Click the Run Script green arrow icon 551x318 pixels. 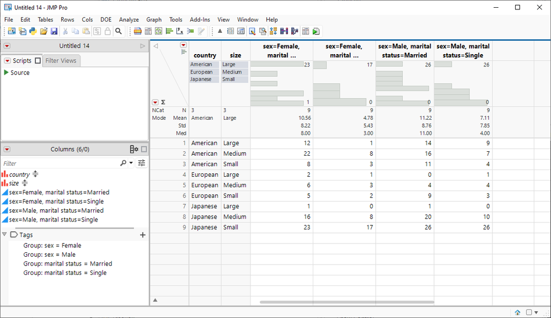point(316,31)
